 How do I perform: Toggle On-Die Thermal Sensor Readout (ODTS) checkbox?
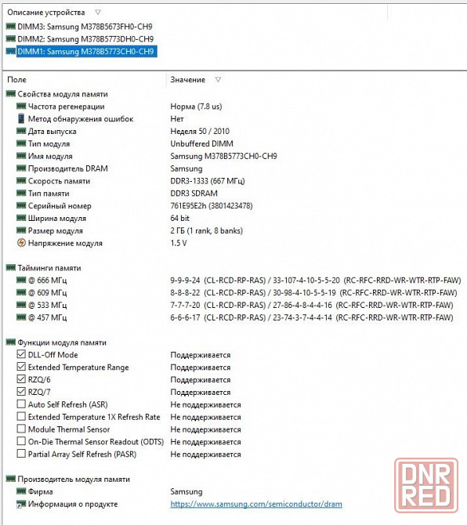tap(21, 441)
